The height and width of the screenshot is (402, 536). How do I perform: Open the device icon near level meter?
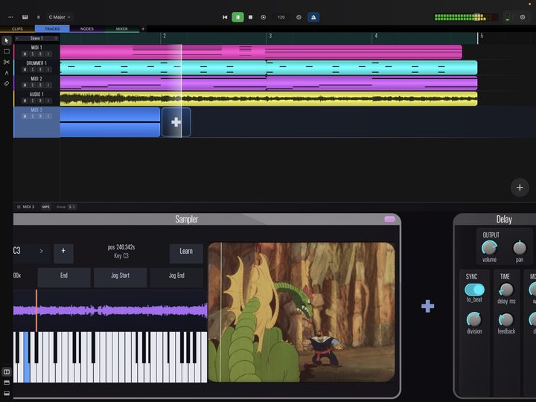[x=508, y=17]
